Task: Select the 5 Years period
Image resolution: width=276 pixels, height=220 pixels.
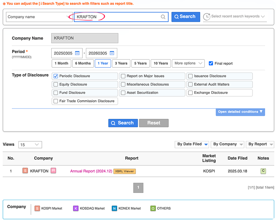Action: pyautogui.click(x=140, y=63)
